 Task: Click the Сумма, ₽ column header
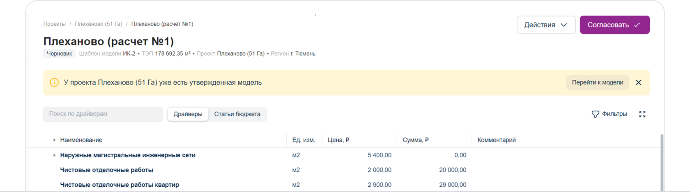(416, 140)
